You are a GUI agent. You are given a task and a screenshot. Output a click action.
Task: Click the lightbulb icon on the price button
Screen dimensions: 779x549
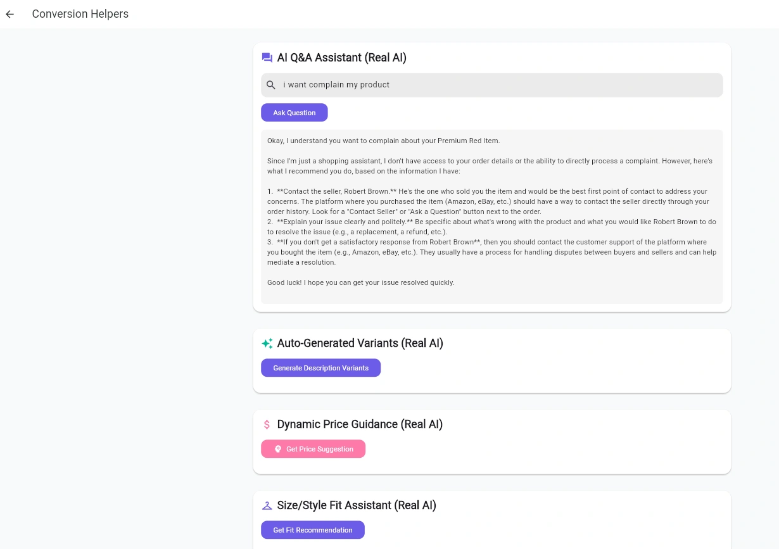point(278,449)
